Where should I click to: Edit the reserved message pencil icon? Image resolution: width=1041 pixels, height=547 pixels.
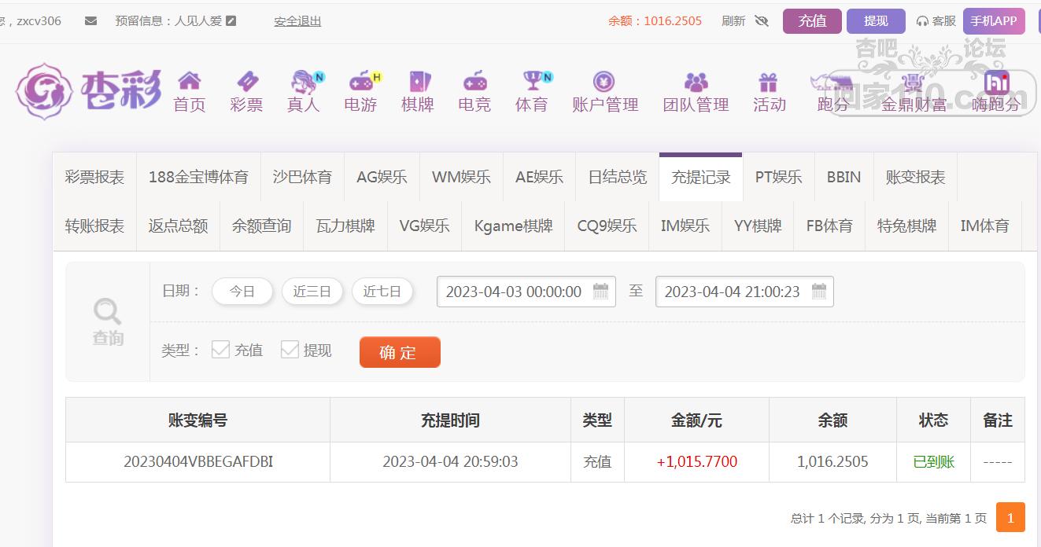(231, 21)
